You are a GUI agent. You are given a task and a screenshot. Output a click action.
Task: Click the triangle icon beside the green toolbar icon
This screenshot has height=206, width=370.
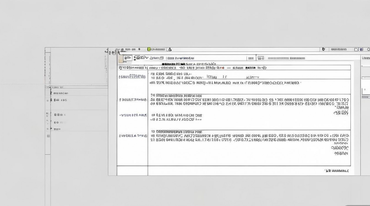[x=170, y=49]
